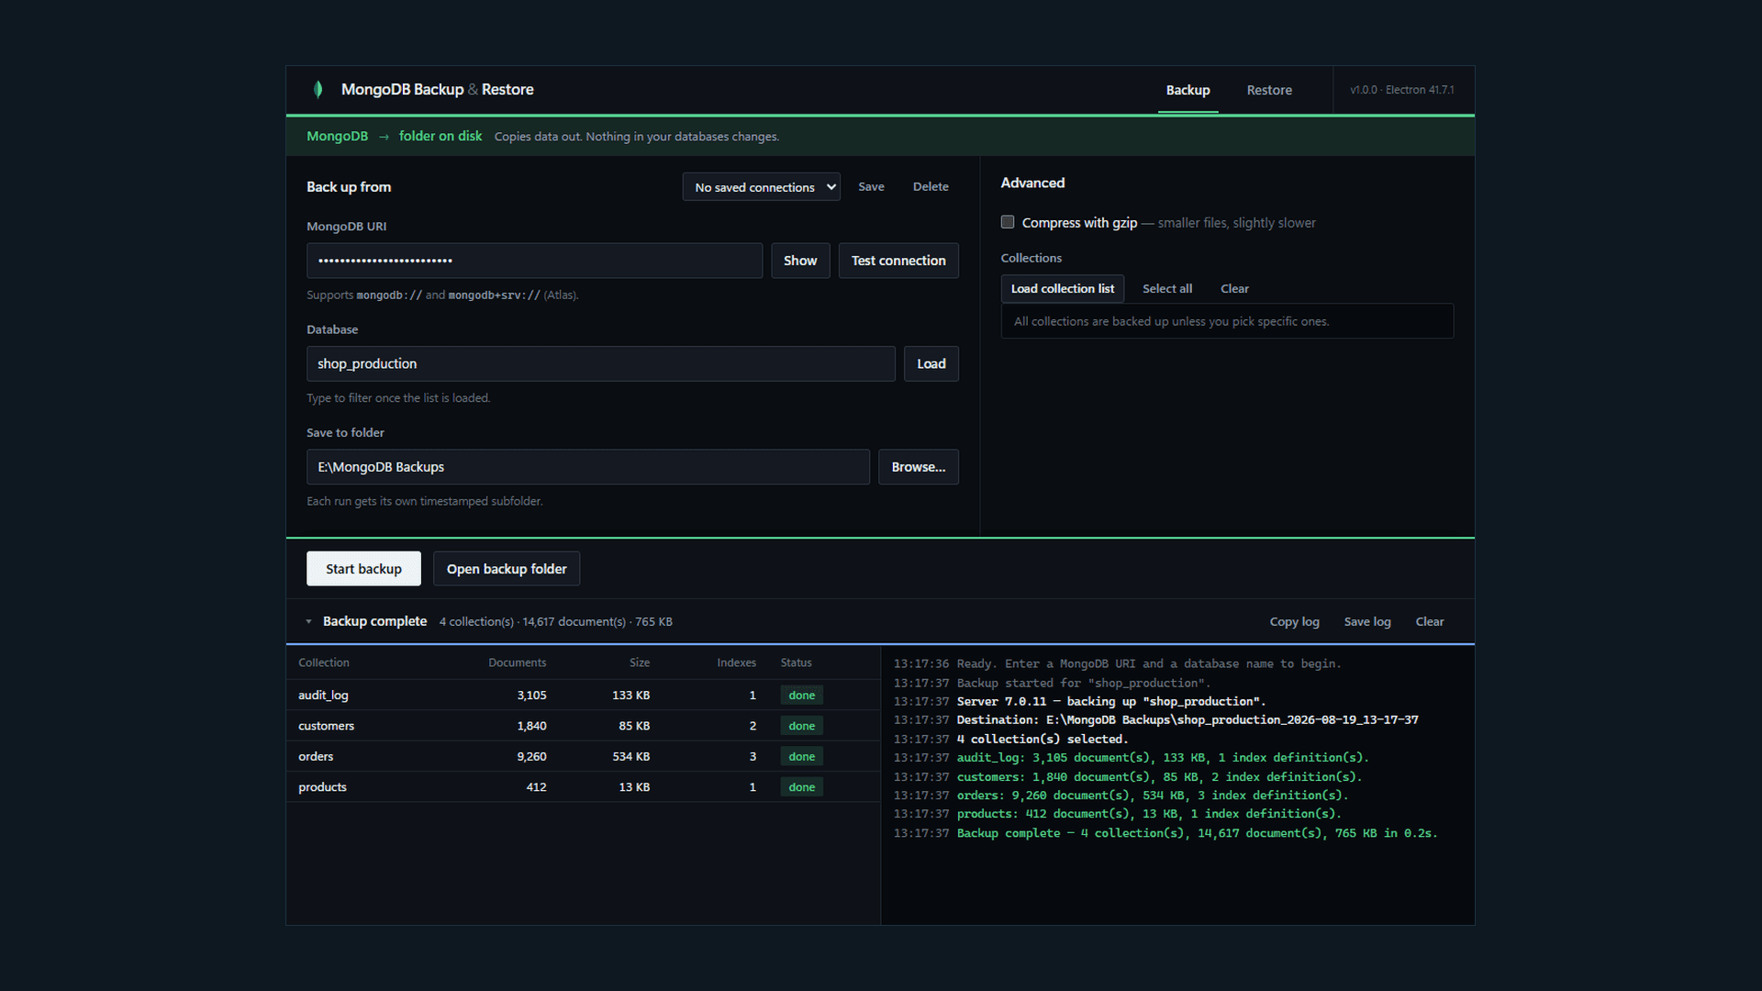Enable Compress with gzip checkbox
The height and width of the screenshot is (991, 1762).
1008,222
